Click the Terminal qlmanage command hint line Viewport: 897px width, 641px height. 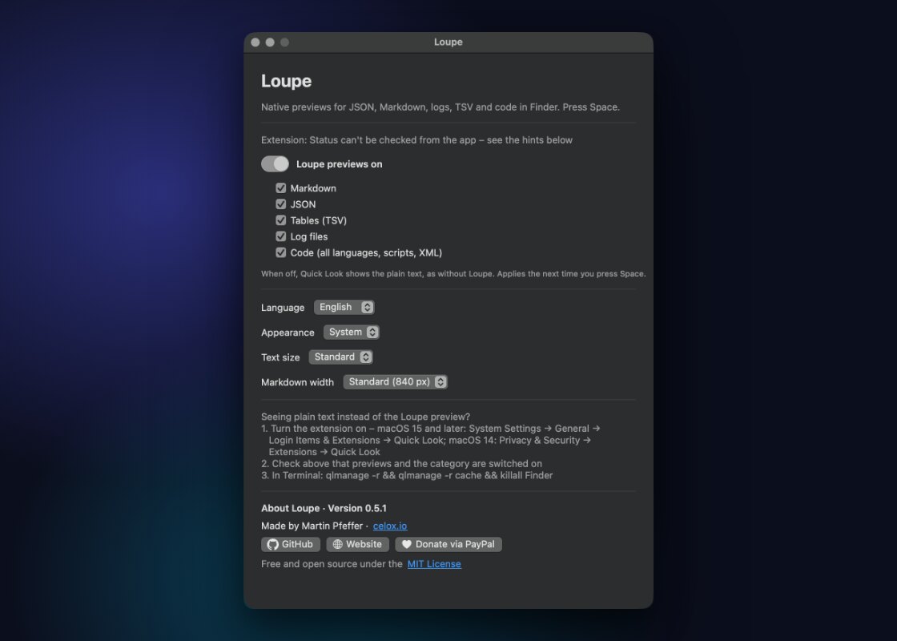pyautogui.click(x=407, y=476)
